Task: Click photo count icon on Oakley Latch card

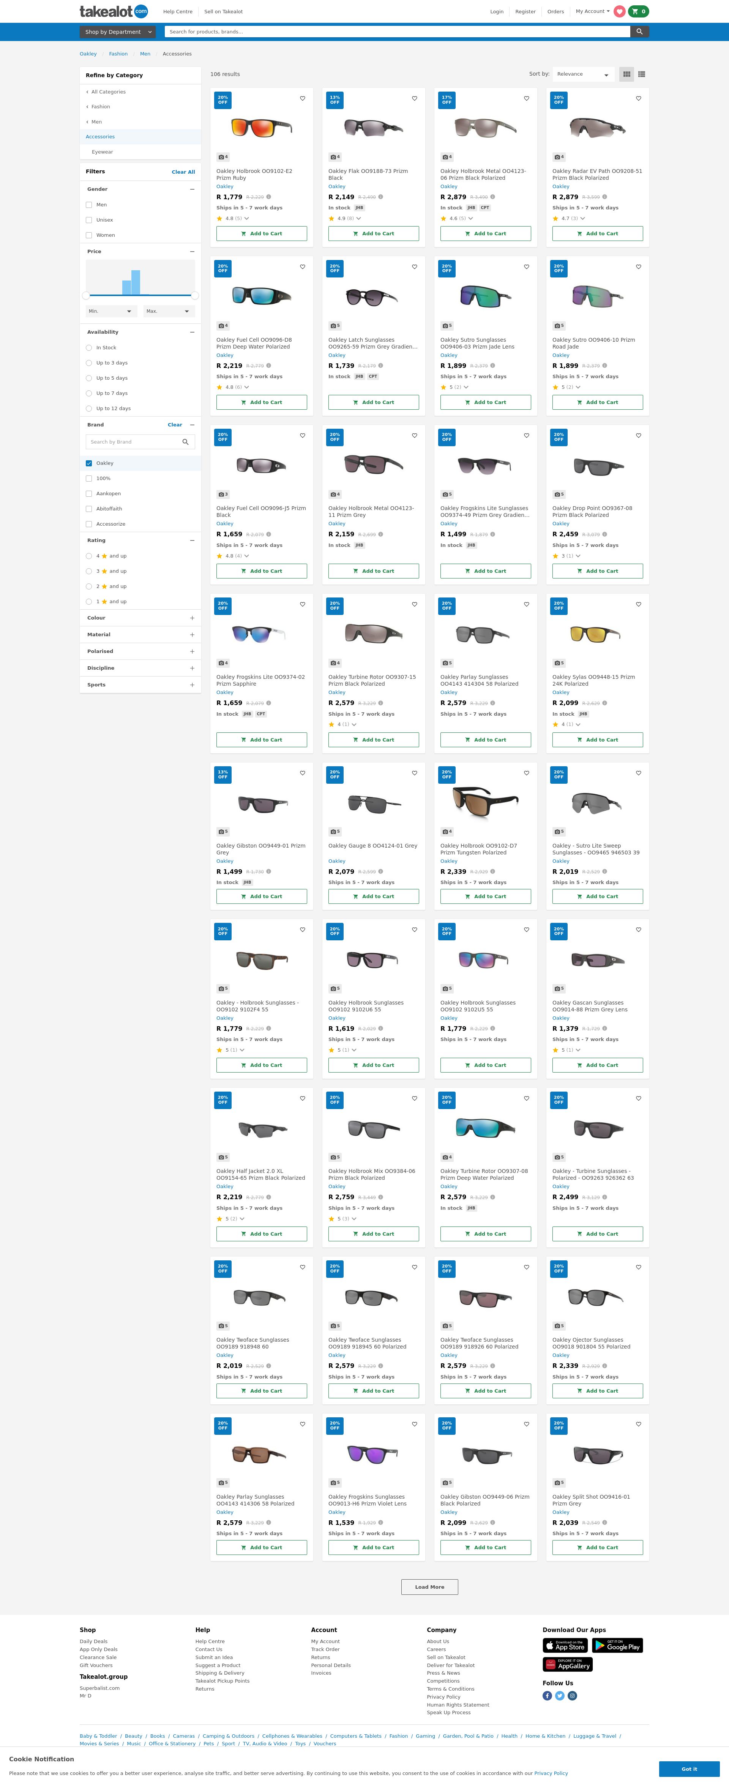Action: [x=335, y=326]
